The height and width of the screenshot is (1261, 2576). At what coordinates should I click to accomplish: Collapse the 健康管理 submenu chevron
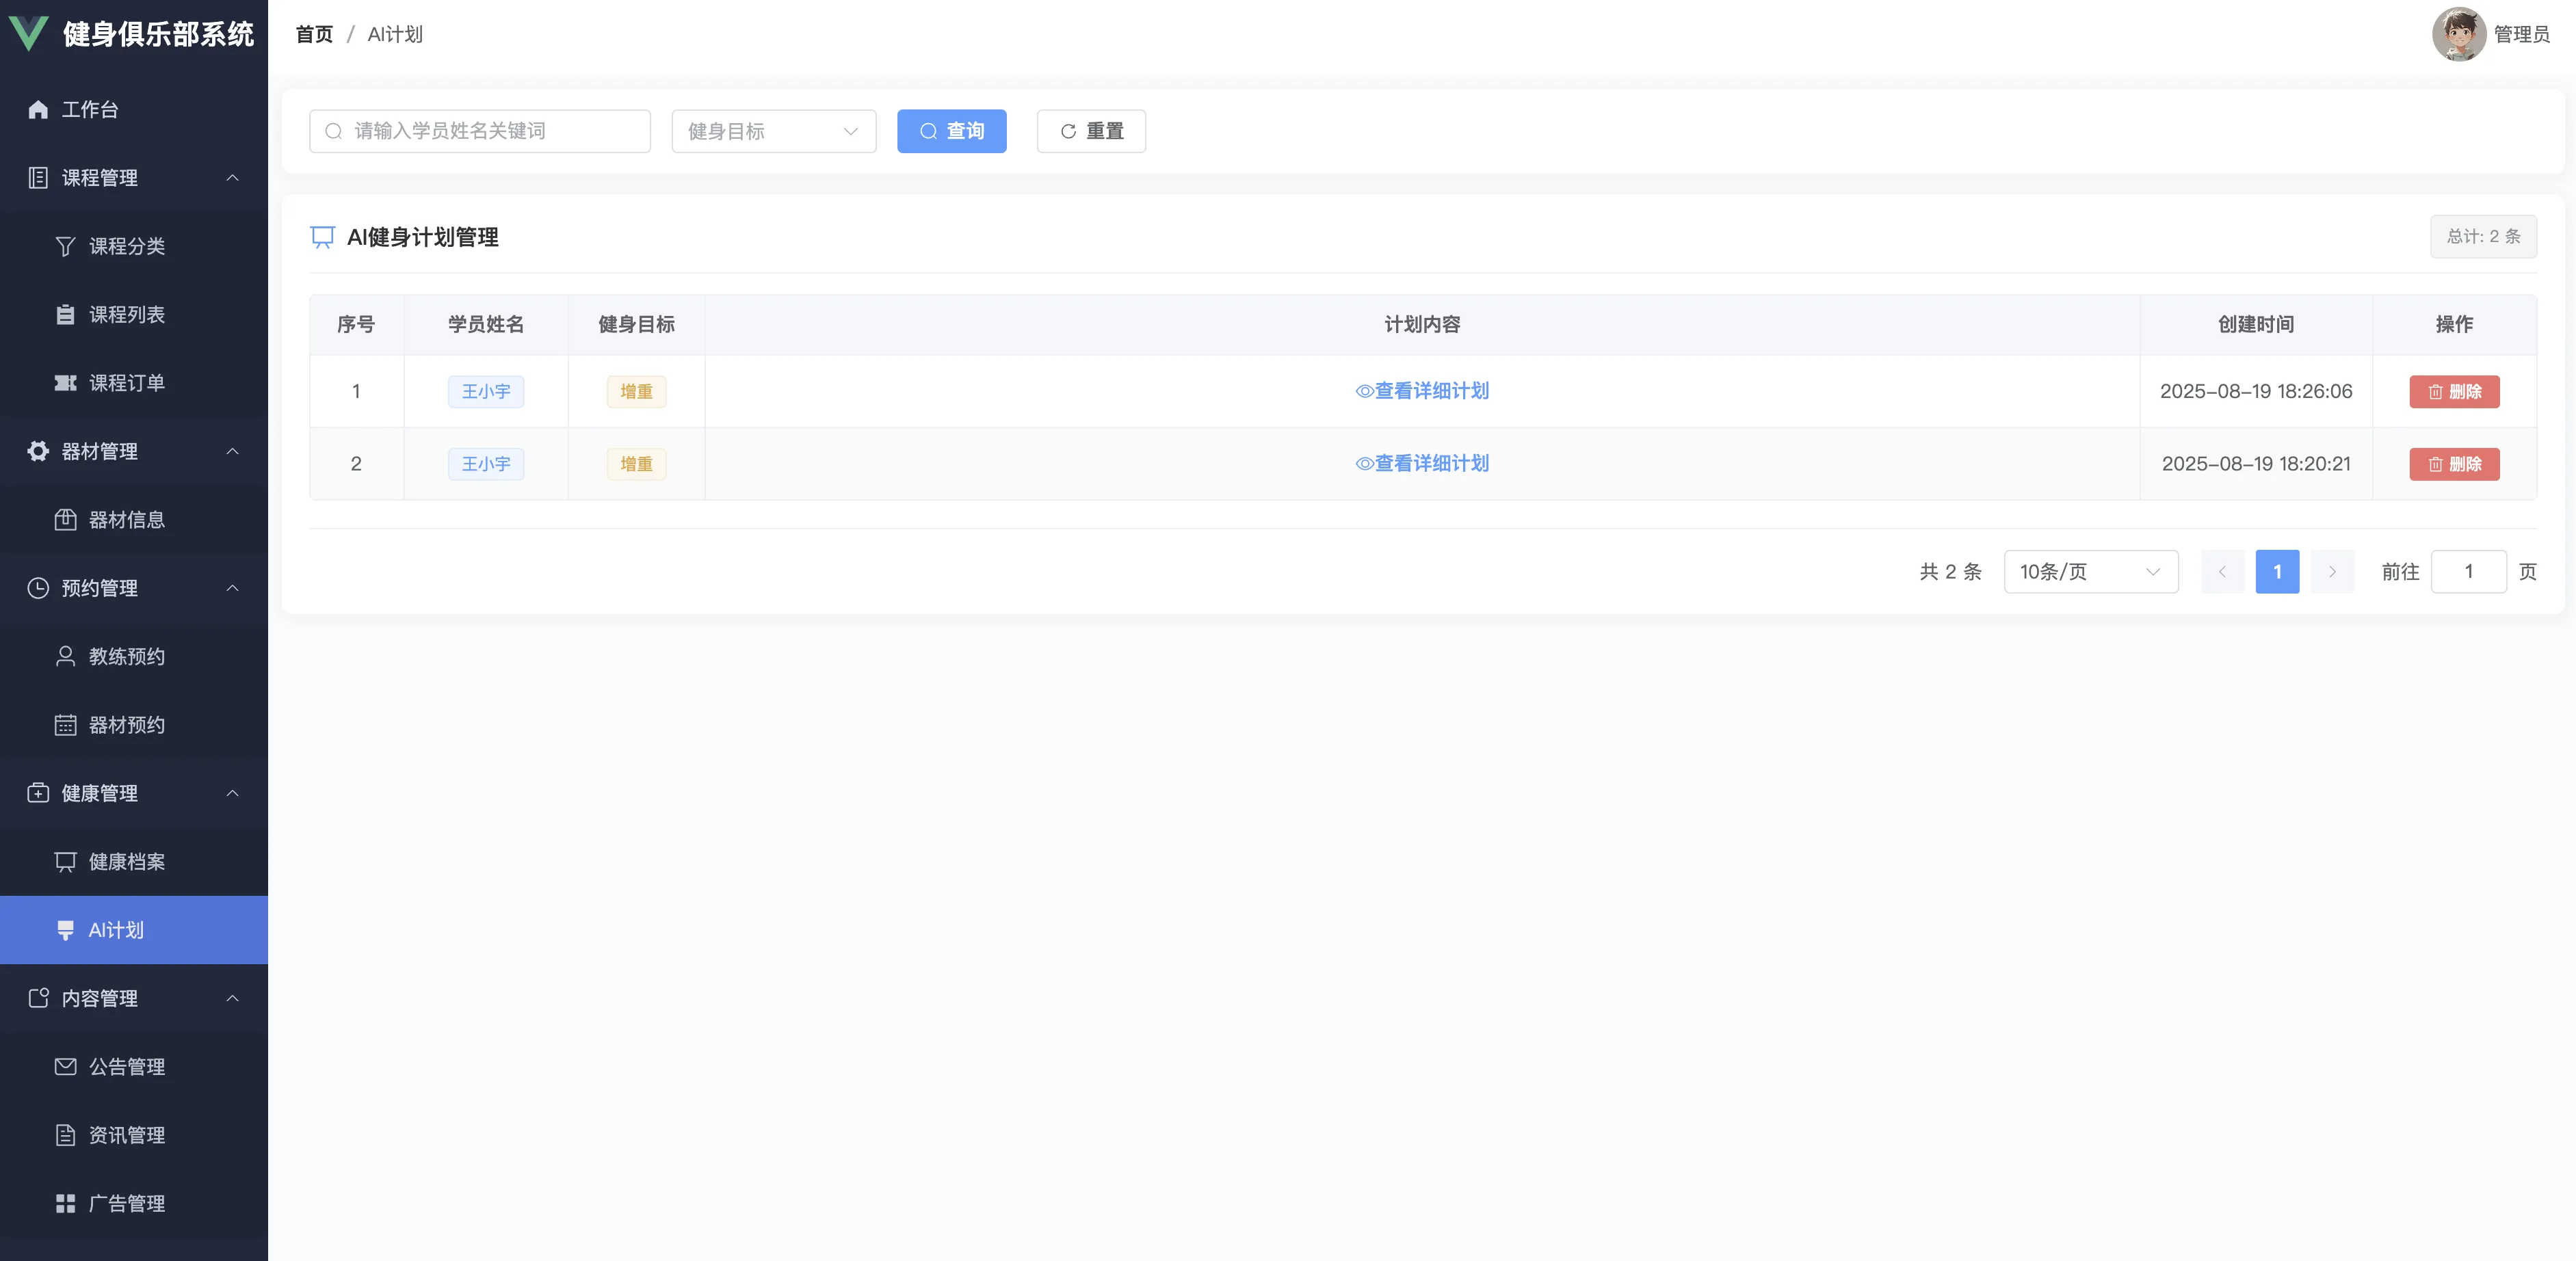(x=232, y=794)
